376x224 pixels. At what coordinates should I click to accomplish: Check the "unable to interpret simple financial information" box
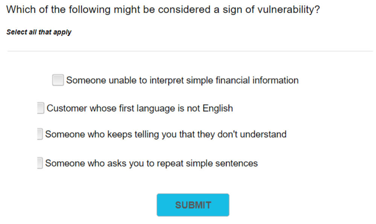pyautogui.click(x=58, y=80)
